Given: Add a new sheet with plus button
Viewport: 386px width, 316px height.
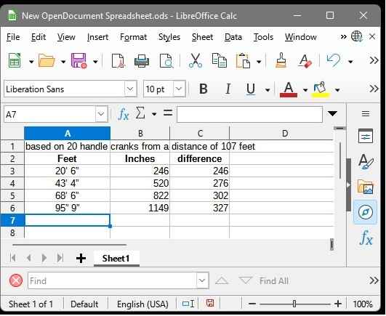Looking at the screenshot, I should coord(81,259).
